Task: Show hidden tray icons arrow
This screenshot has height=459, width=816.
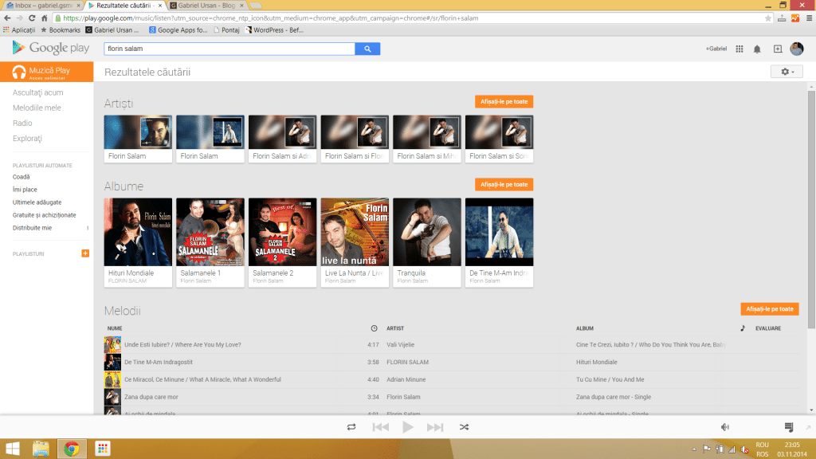Action: point(694,449)
